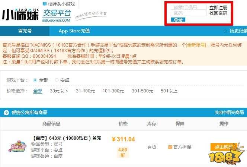Click the 客服咨询 QQ:800084094 text
The height and width of the screenshot is (167, 247).
pos(29,56)
